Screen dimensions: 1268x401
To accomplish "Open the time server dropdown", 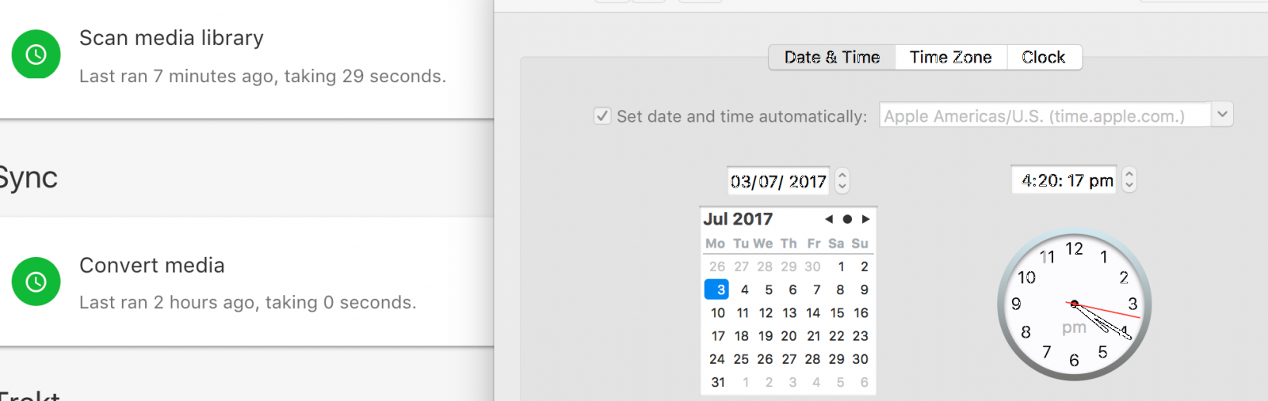I will tap(1222, 114).
